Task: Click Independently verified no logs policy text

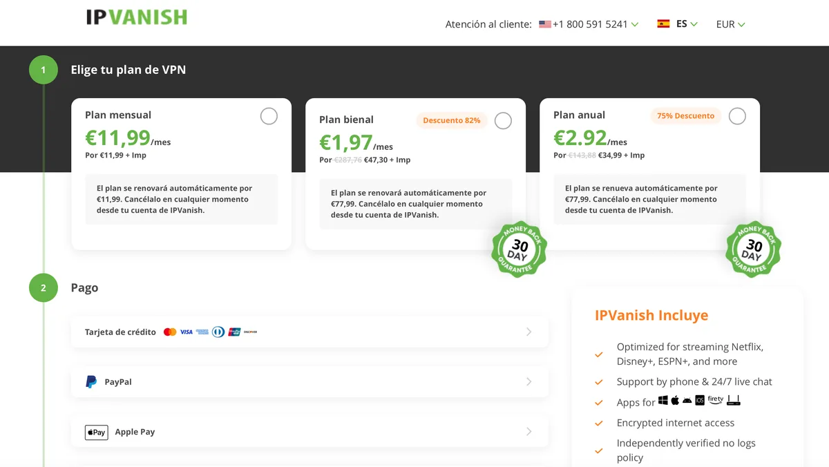Action: click(x=686, y=450)
